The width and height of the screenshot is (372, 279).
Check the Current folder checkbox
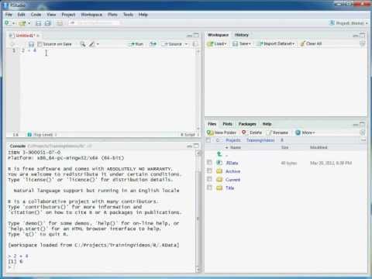[209, 179]
